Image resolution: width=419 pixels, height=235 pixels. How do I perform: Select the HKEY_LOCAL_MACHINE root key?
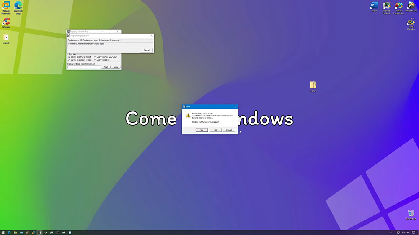(x=95, y=57)
